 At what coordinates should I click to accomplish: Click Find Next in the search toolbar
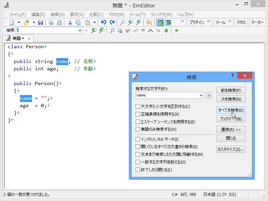93,30
